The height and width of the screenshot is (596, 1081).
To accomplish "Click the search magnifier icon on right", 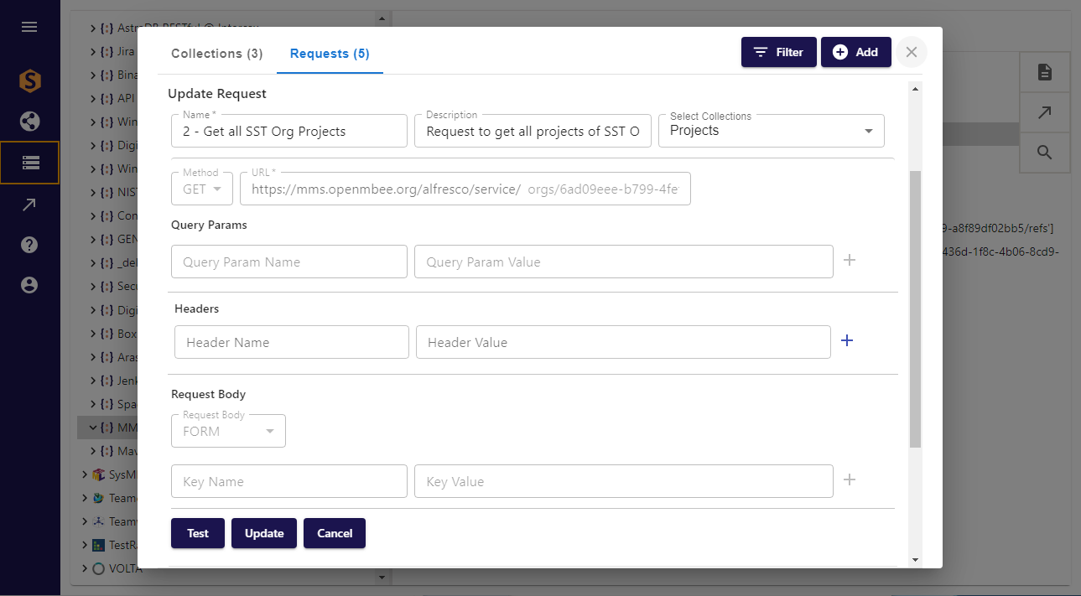I will [1044, 153].
